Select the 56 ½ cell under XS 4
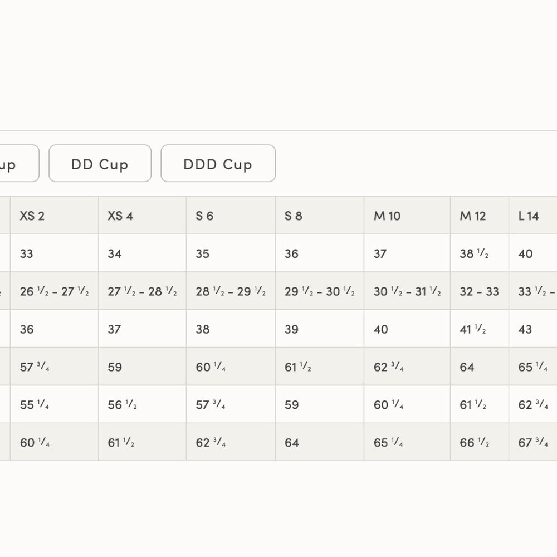 click(122, 405)
